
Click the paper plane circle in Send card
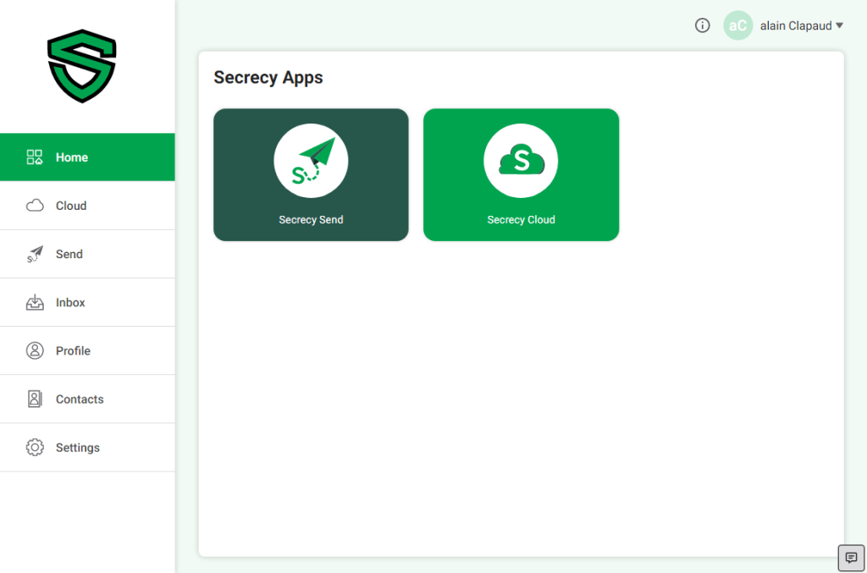[x=311, y=161]
